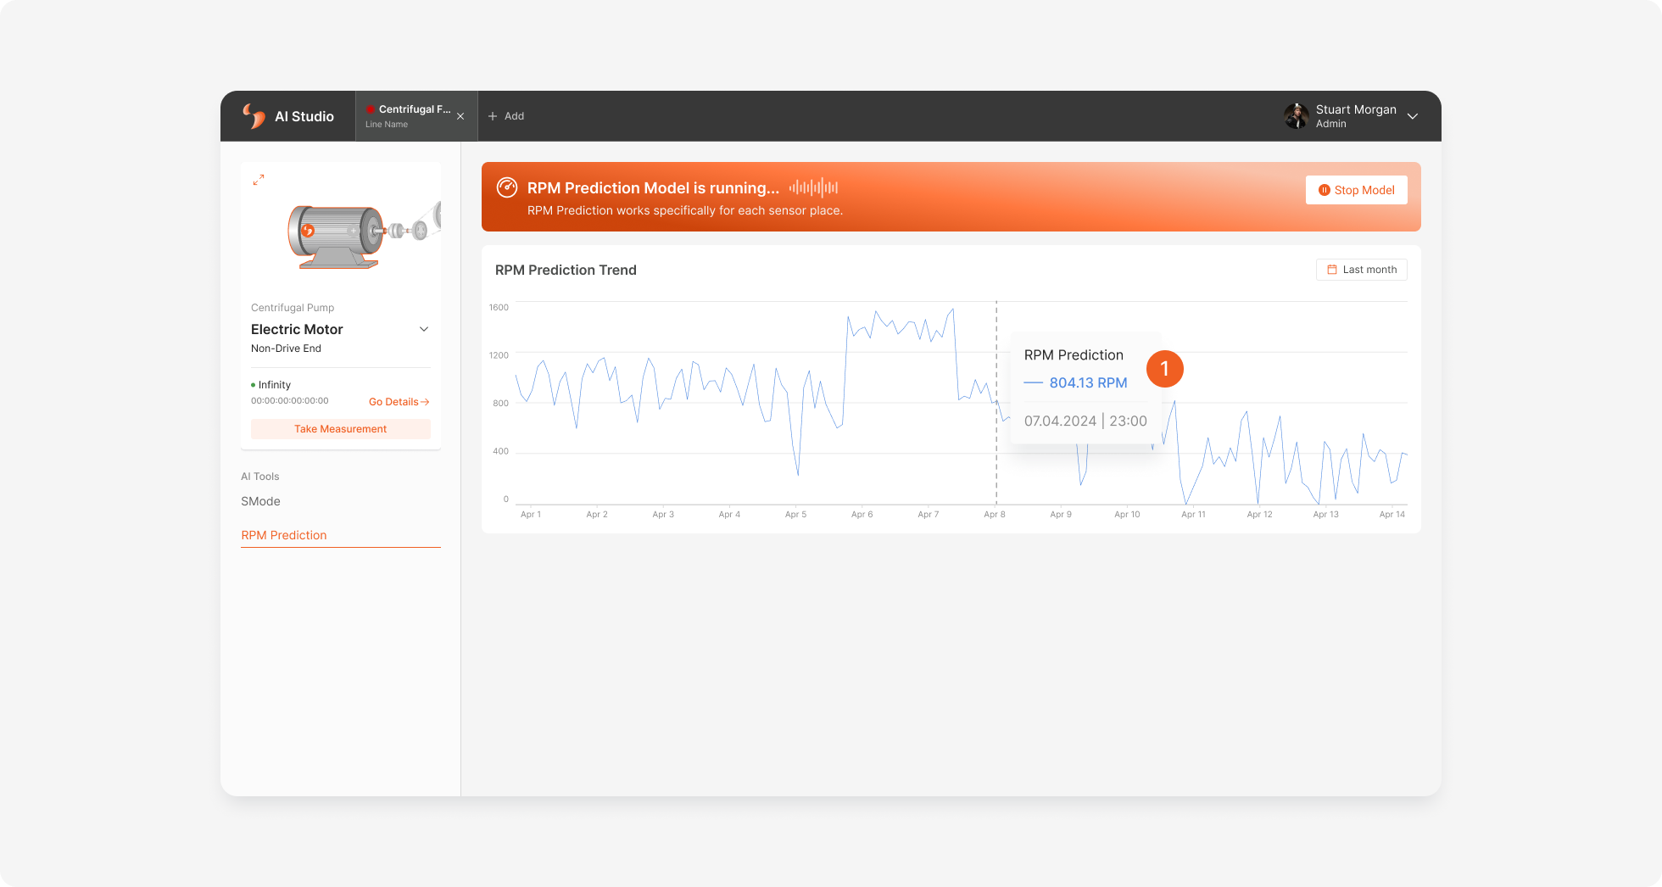Open the Last month range selector
The image size is (1662, 887).
pyautogui.click(x=1362, y=270)
